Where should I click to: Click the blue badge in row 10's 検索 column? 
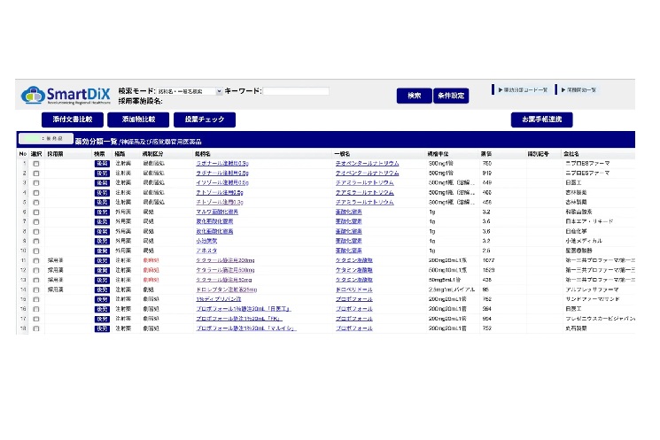coord(102,251)
